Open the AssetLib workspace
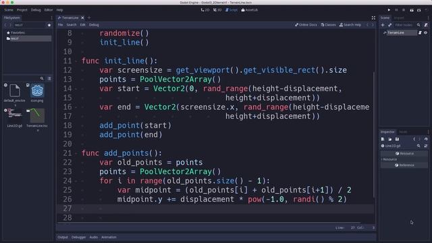Screen dimensions: 432x243 [250, 10]
